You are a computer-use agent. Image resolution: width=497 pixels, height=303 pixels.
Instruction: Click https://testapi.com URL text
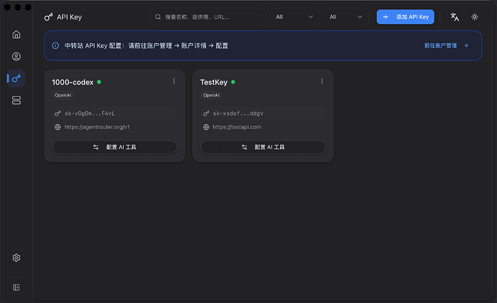tap(237, 127)
